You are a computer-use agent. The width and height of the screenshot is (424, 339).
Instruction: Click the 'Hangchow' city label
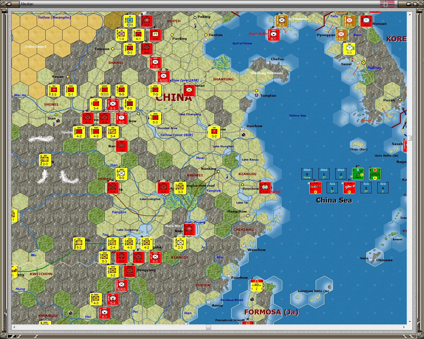click(x=237, y=212)
